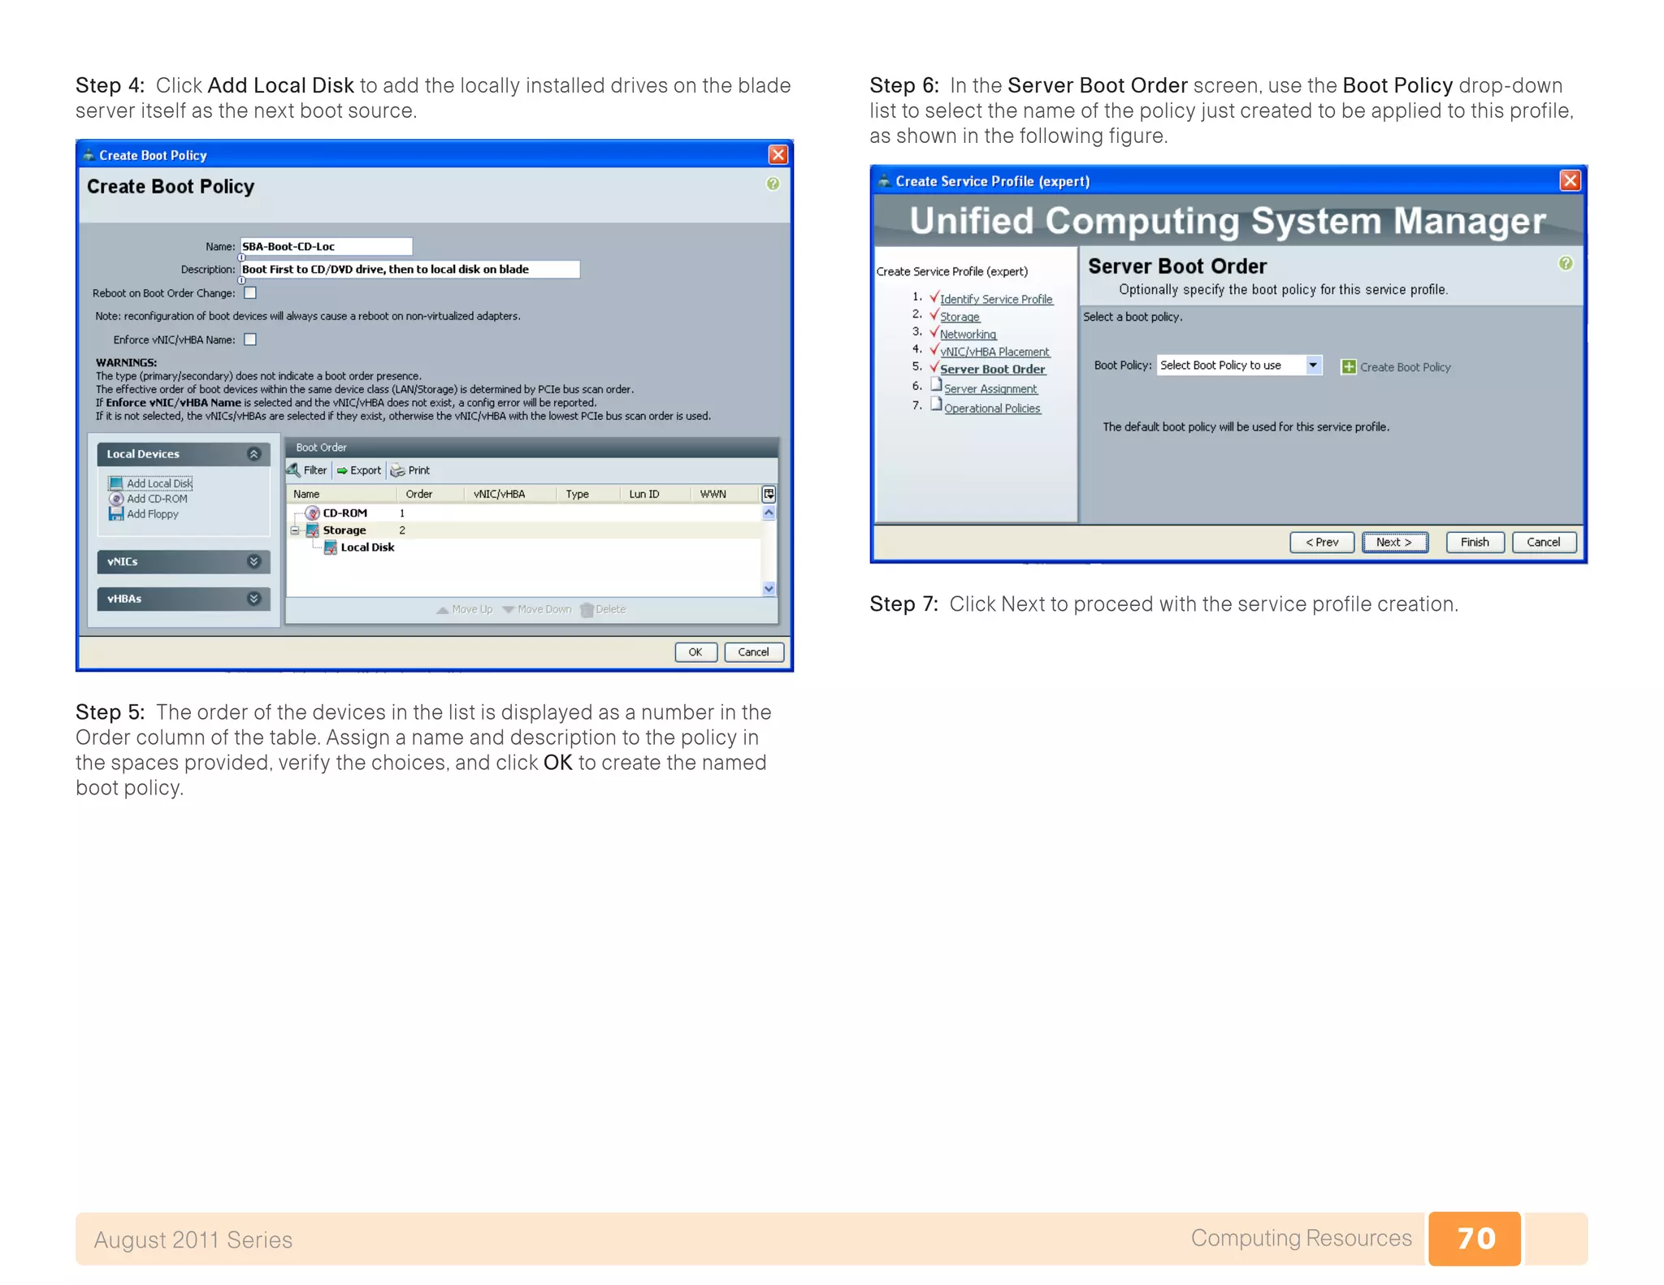Expand the vNICs panel
The width and height of the screenshot is (1664, 1285).
pos(253,561)
